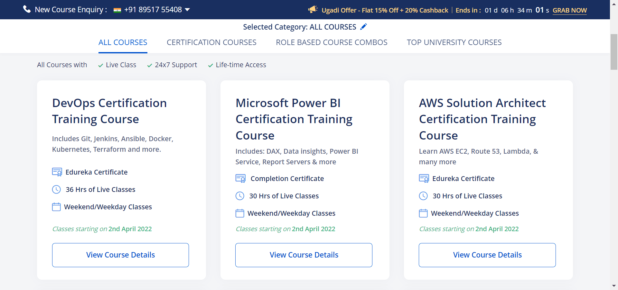The image size is (618, 290).
Task: Click the calendar icon in the AWS card
Action: pos(423,213)
